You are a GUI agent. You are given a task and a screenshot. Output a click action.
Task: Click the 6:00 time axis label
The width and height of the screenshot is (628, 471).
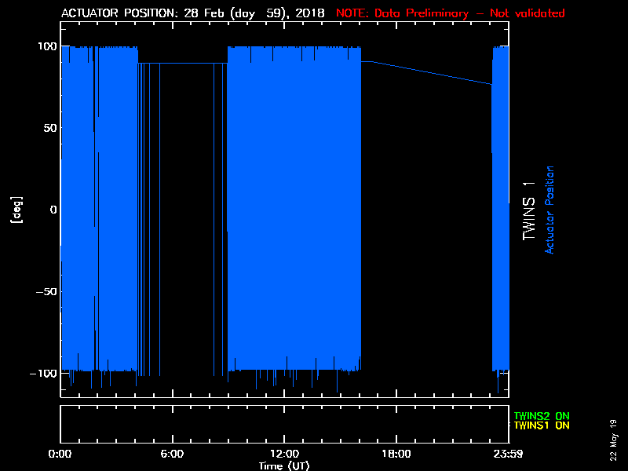pos(172,455)
